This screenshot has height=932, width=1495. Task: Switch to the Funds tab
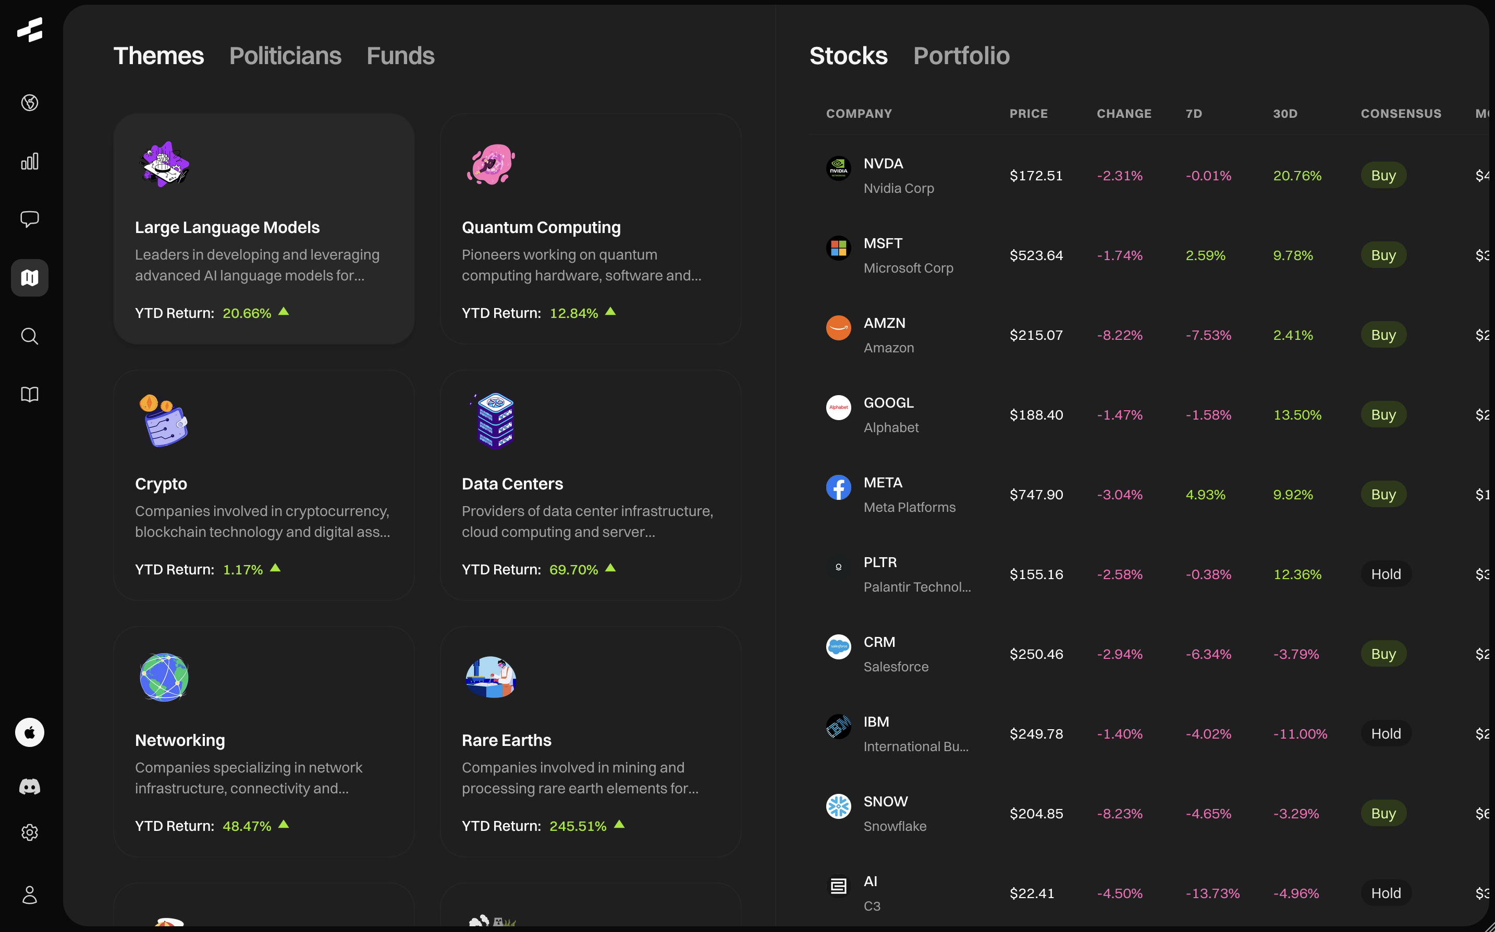[x=400, y=56]
